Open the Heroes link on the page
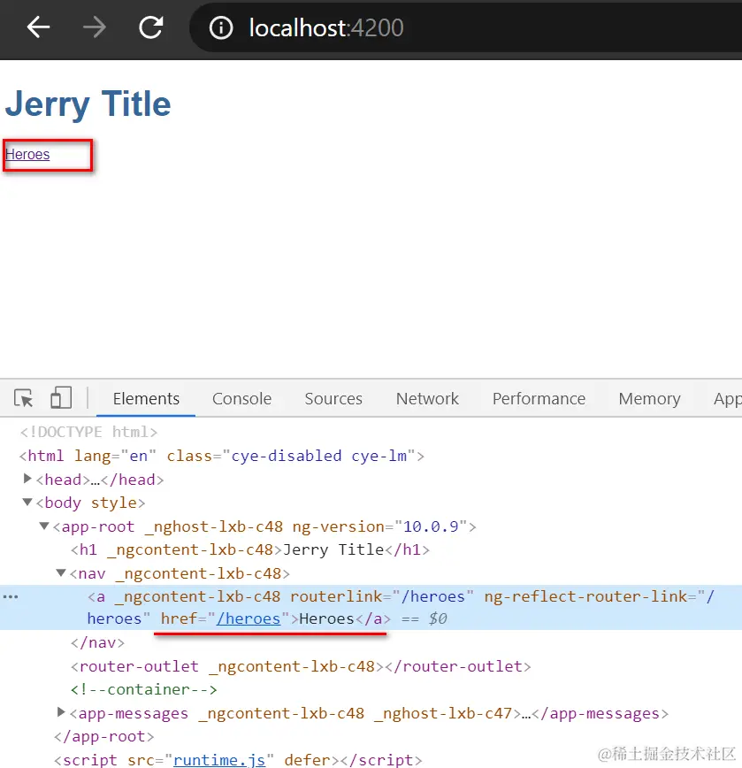This screenshot has width=742, height=768. [x=27, y=154]
